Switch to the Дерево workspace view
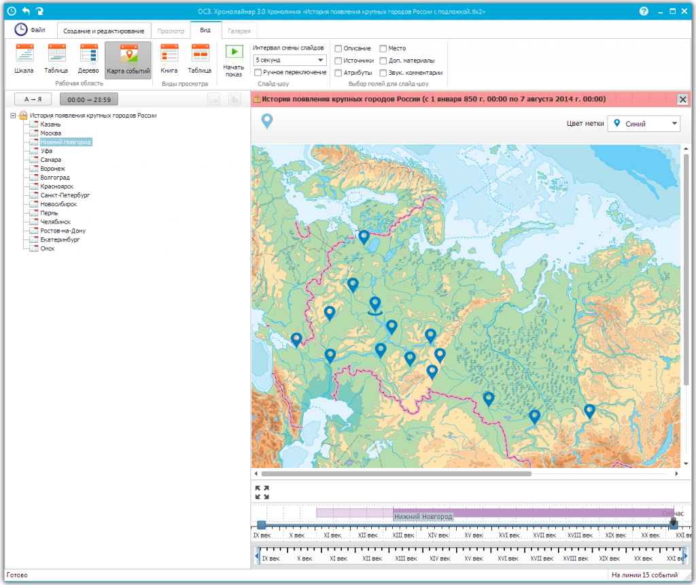This screenshot has width=696, height=585. click(89, 59)
